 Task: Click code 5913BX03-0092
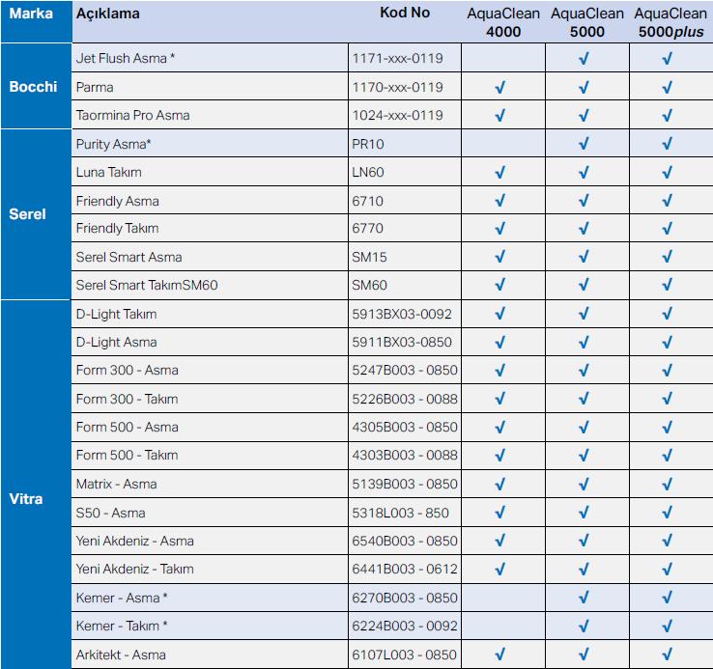pyautogui.click(x=402, y=314)
